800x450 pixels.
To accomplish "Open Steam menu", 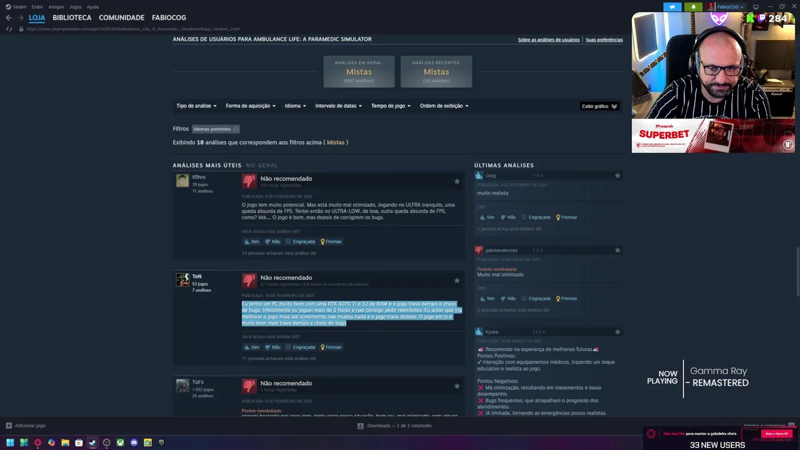I will point(16,7).
